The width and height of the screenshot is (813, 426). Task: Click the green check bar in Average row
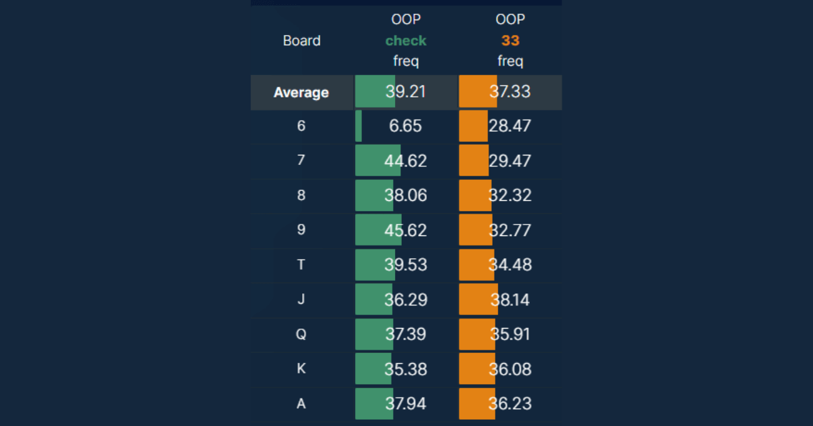coord(375,92)
